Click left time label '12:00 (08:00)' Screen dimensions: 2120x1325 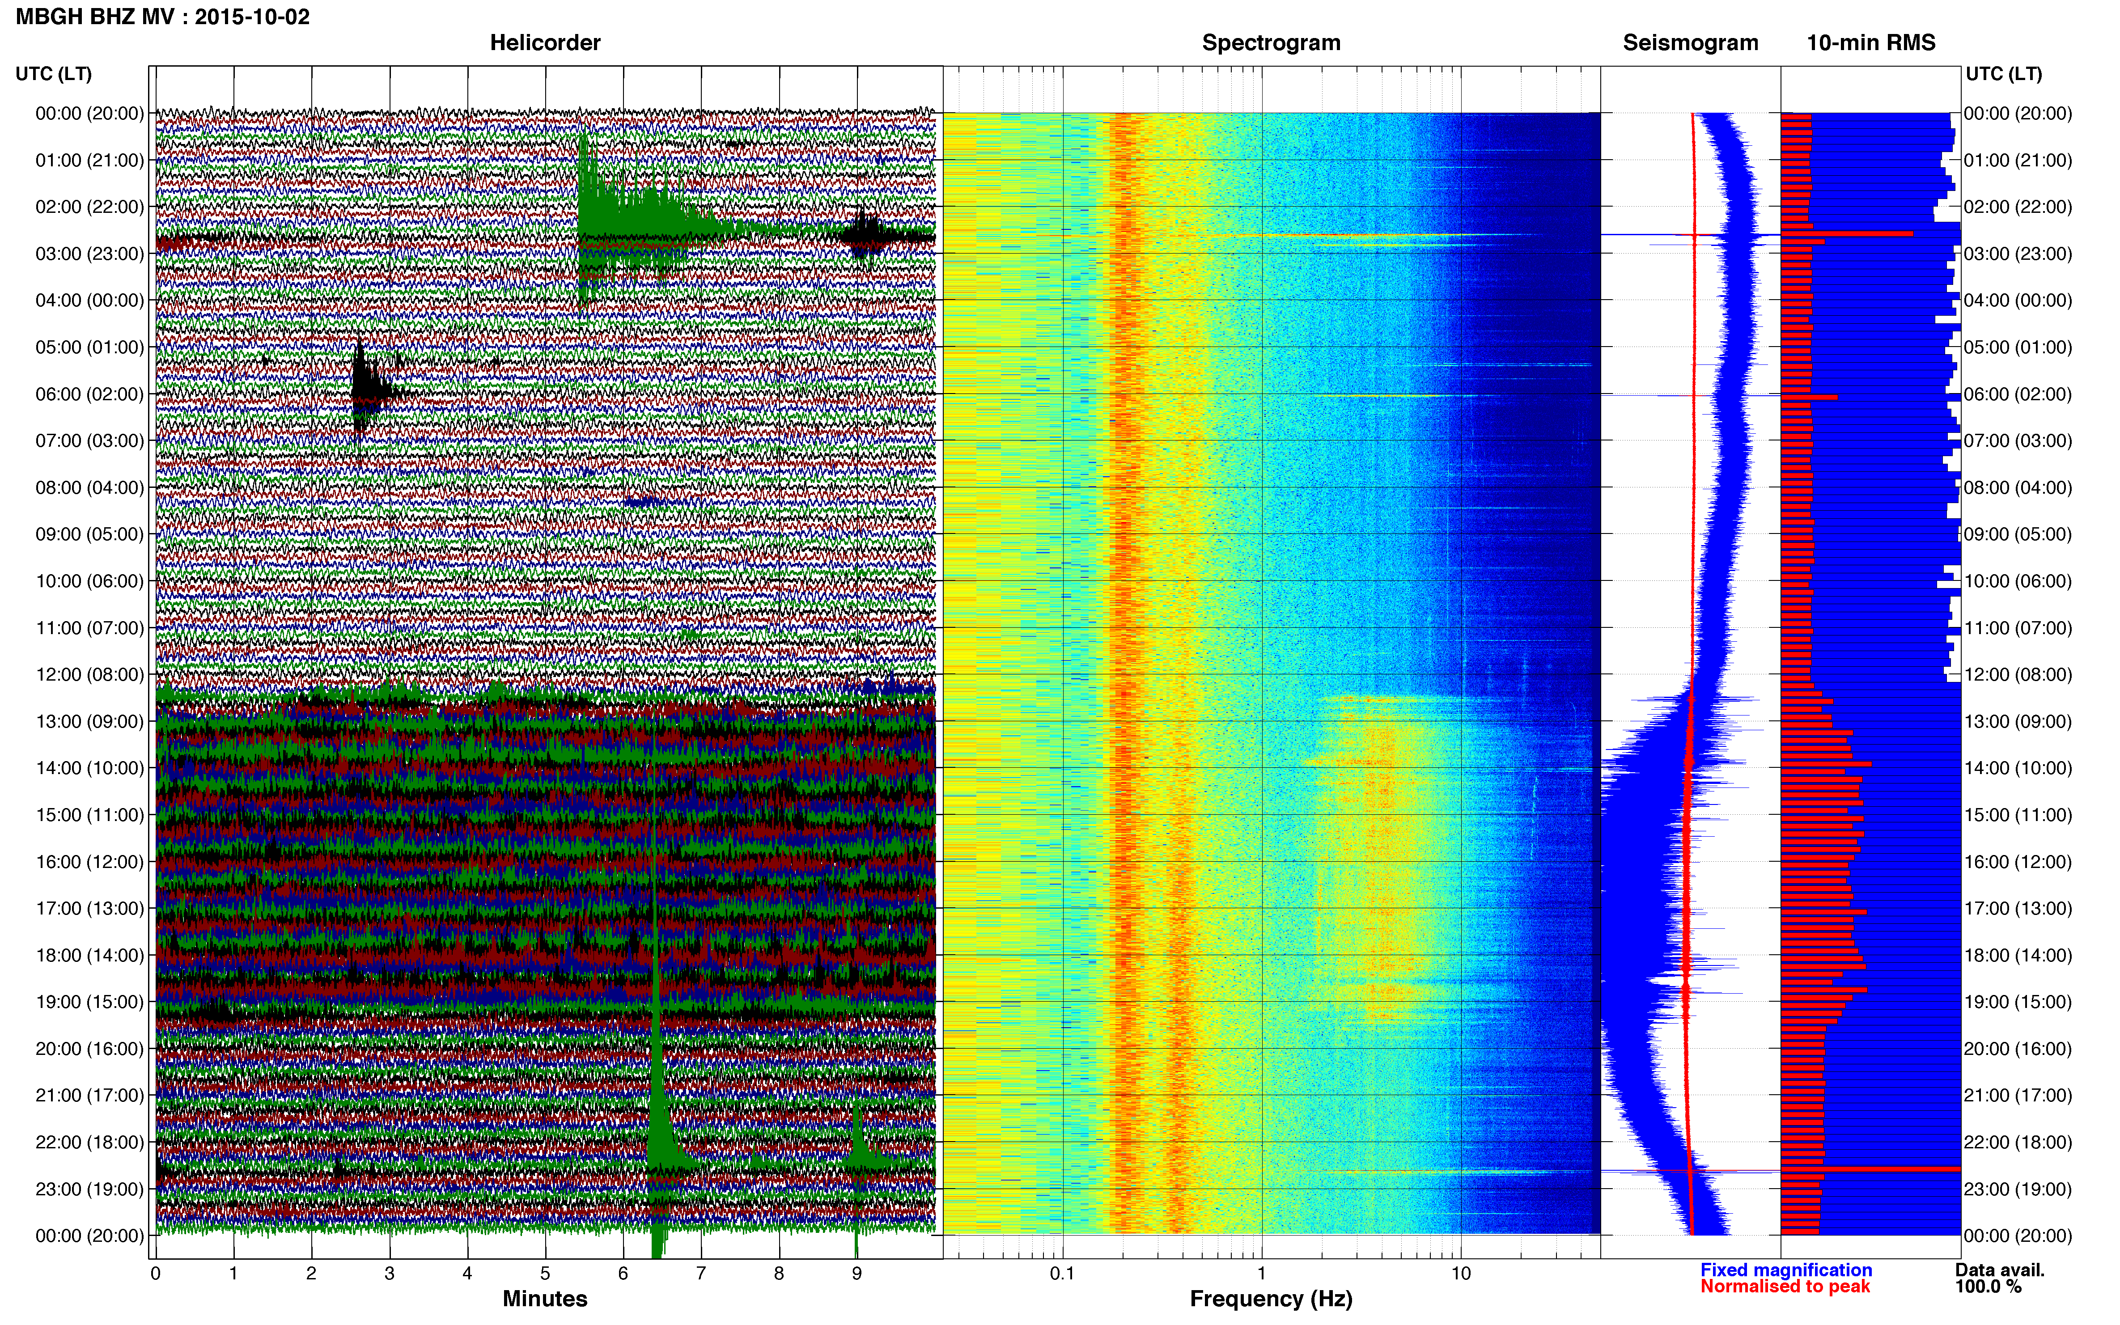click(89, 675)
